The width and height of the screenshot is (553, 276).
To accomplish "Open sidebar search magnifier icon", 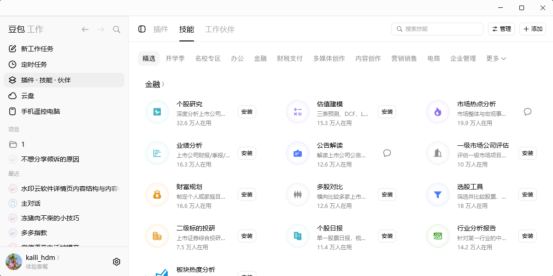I will coord(117,29).
